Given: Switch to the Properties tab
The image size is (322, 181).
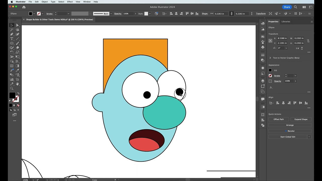Looking at the screenshot, I should (x=273, y=22).
